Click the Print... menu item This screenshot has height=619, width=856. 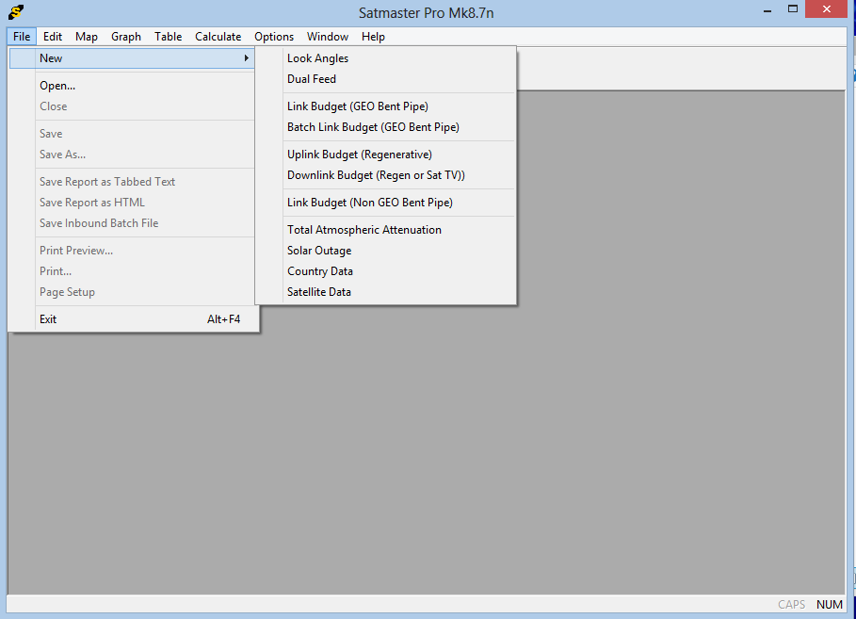tap(132, 271)
